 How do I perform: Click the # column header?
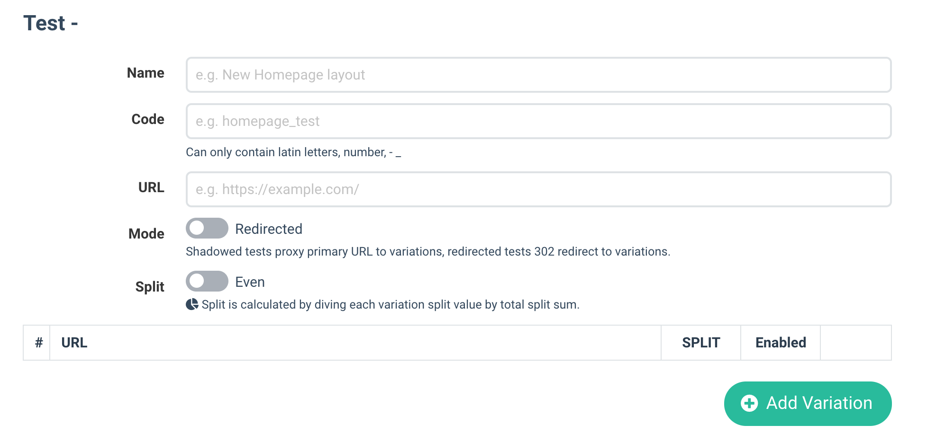39,343
